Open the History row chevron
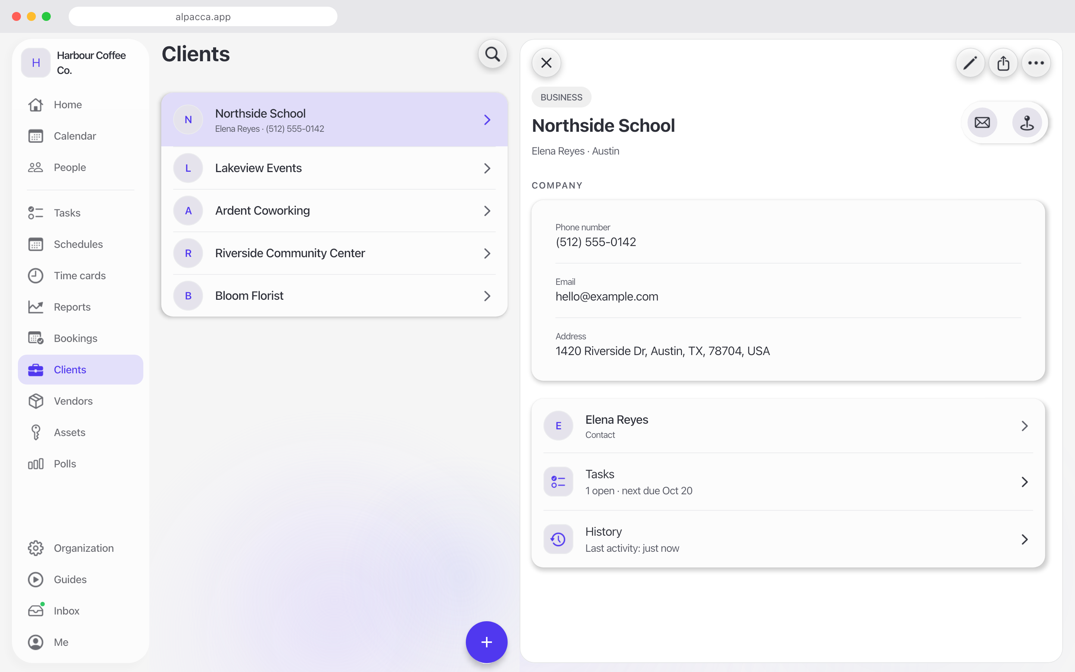 1025,539
